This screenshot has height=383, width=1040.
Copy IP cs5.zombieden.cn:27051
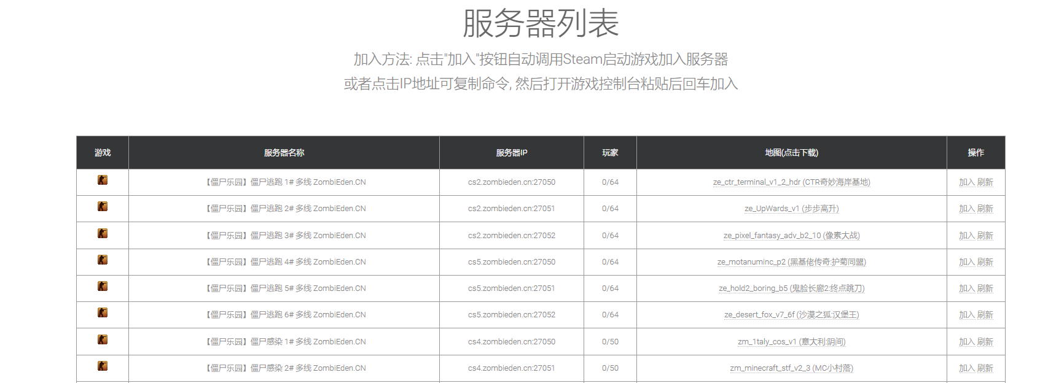point(512,288)
